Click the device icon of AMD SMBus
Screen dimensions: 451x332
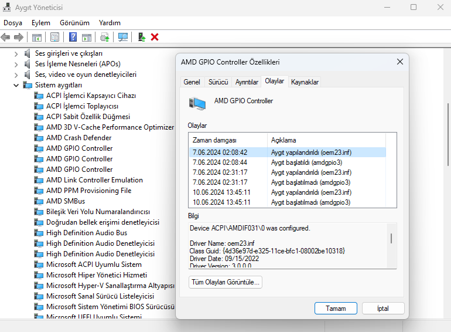tap(39, 201)
